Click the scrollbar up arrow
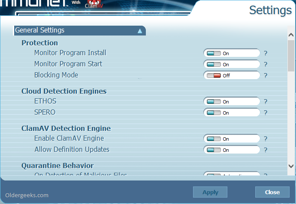Image resolution: width=296 pixels, height=204 pixels. [291, 35]
